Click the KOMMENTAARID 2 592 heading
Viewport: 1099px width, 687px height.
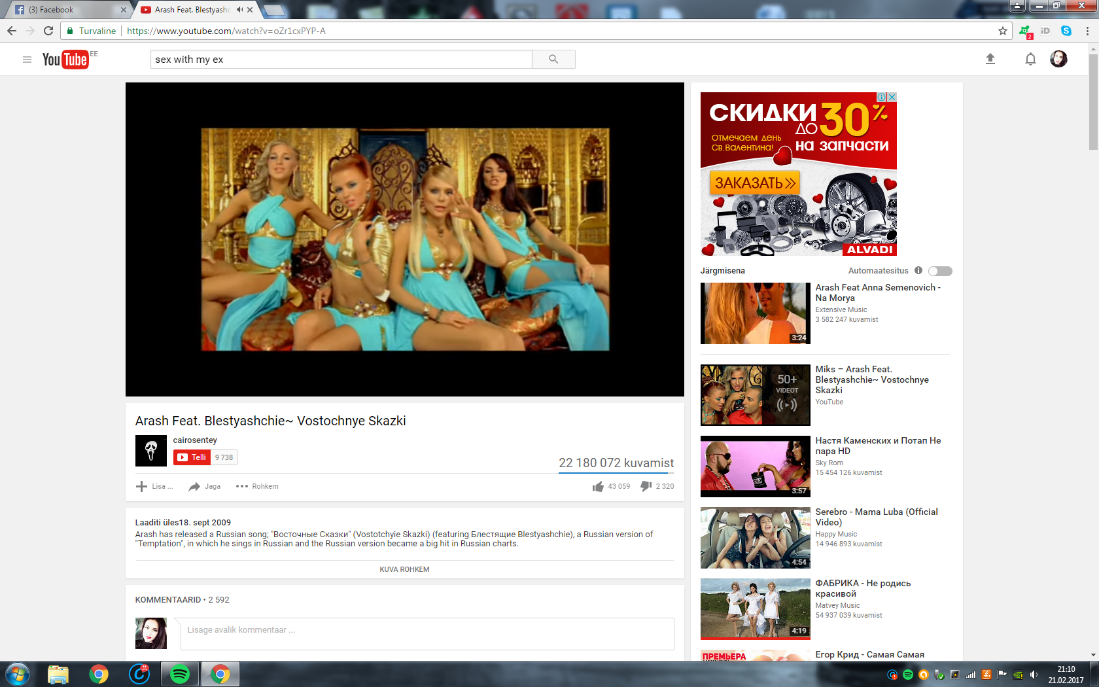coord(182,599)
